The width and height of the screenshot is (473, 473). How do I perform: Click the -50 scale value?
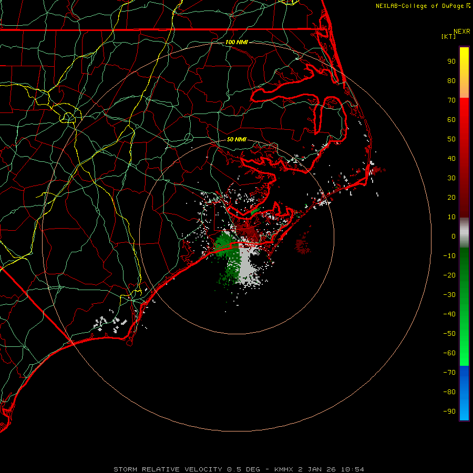click(x=449, y=334)
